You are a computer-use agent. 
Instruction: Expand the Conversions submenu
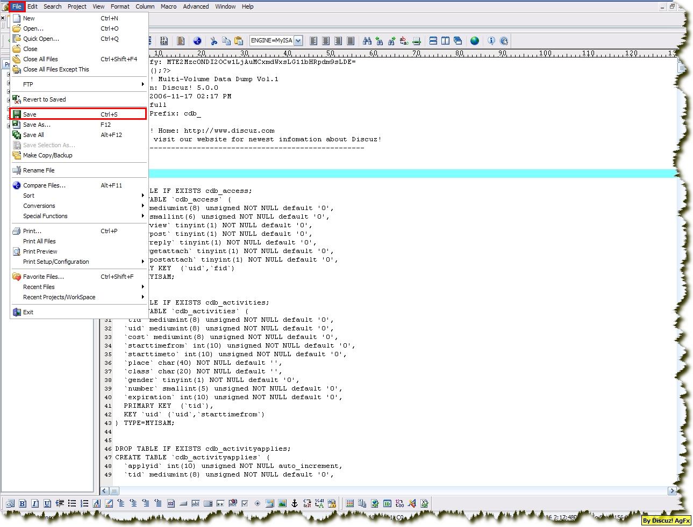tap(78, 206)
